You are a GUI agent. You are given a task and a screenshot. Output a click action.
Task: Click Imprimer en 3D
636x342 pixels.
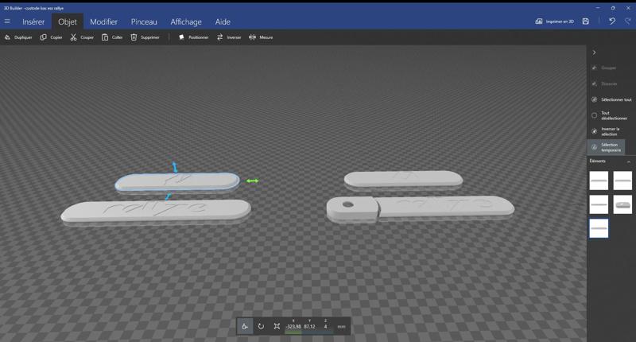[x=554, y=21]
